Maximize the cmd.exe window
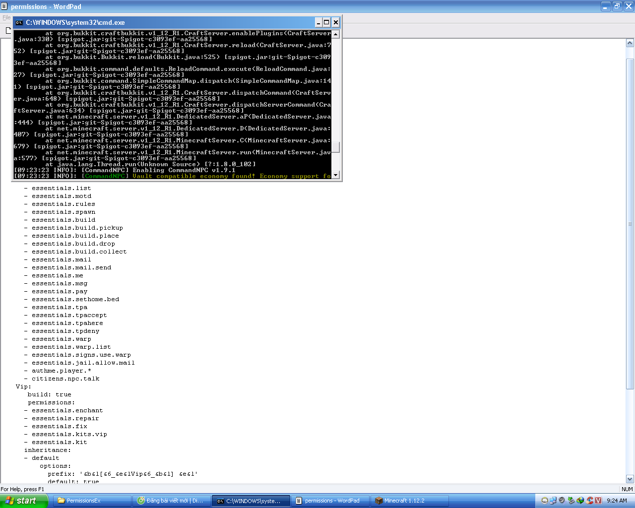 click(x=326, y=22)
